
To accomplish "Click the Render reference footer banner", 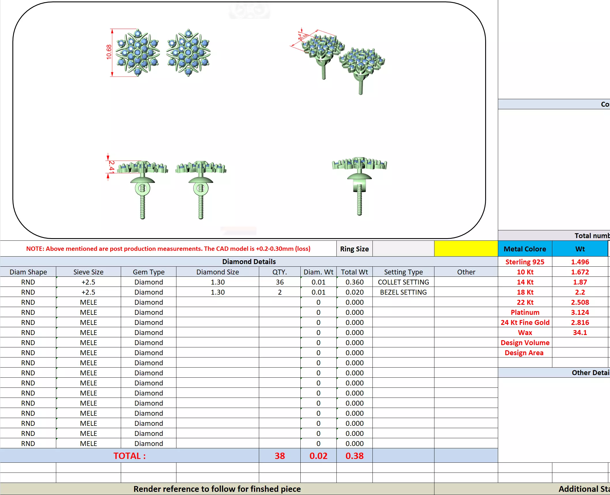I will click(x=217, y=489).
